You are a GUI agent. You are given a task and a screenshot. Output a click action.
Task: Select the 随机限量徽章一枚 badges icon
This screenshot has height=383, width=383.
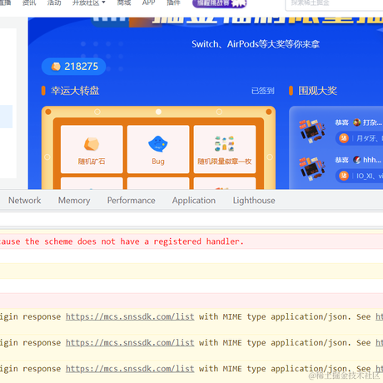[x=224, y=143]
